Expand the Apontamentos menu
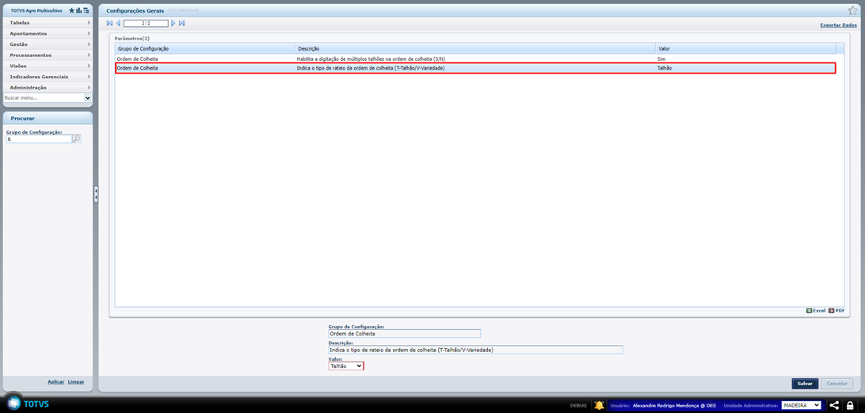Viewport: 865px width, 413px height. pos(48,33)
